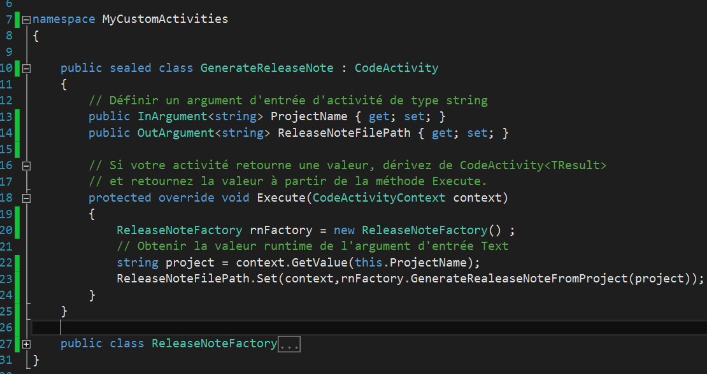Select the ProjectName property identifier
This screenshot has width=707, height=374.
(309, 116)
